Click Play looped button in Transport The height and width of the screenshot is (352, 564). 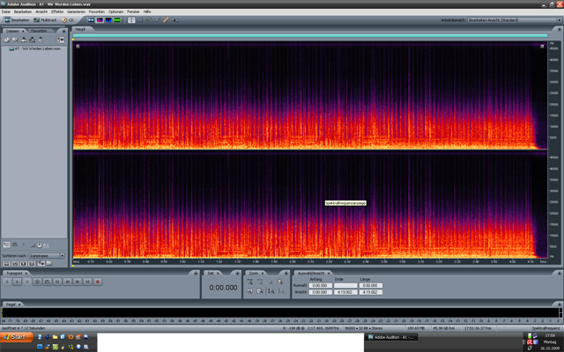click(x=47, y=282)
